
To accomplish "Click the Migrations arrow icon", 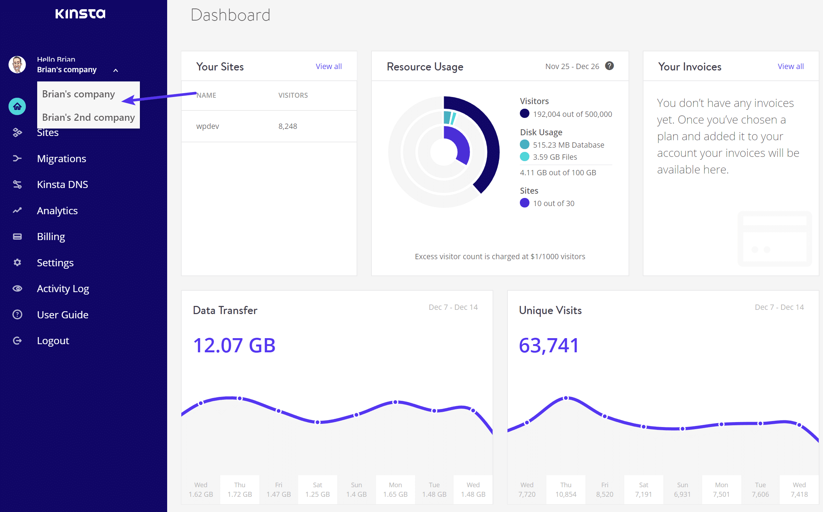I will [17, 158].
